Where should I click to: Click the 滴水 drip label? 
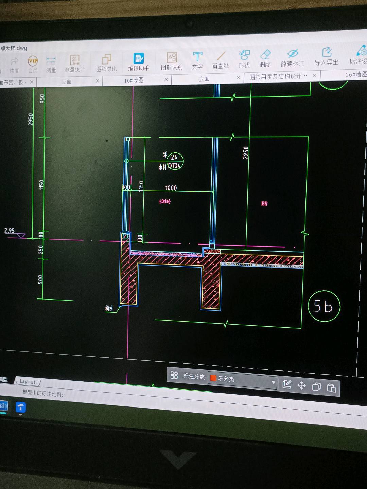pyautogui.click(x=109, y=308)
